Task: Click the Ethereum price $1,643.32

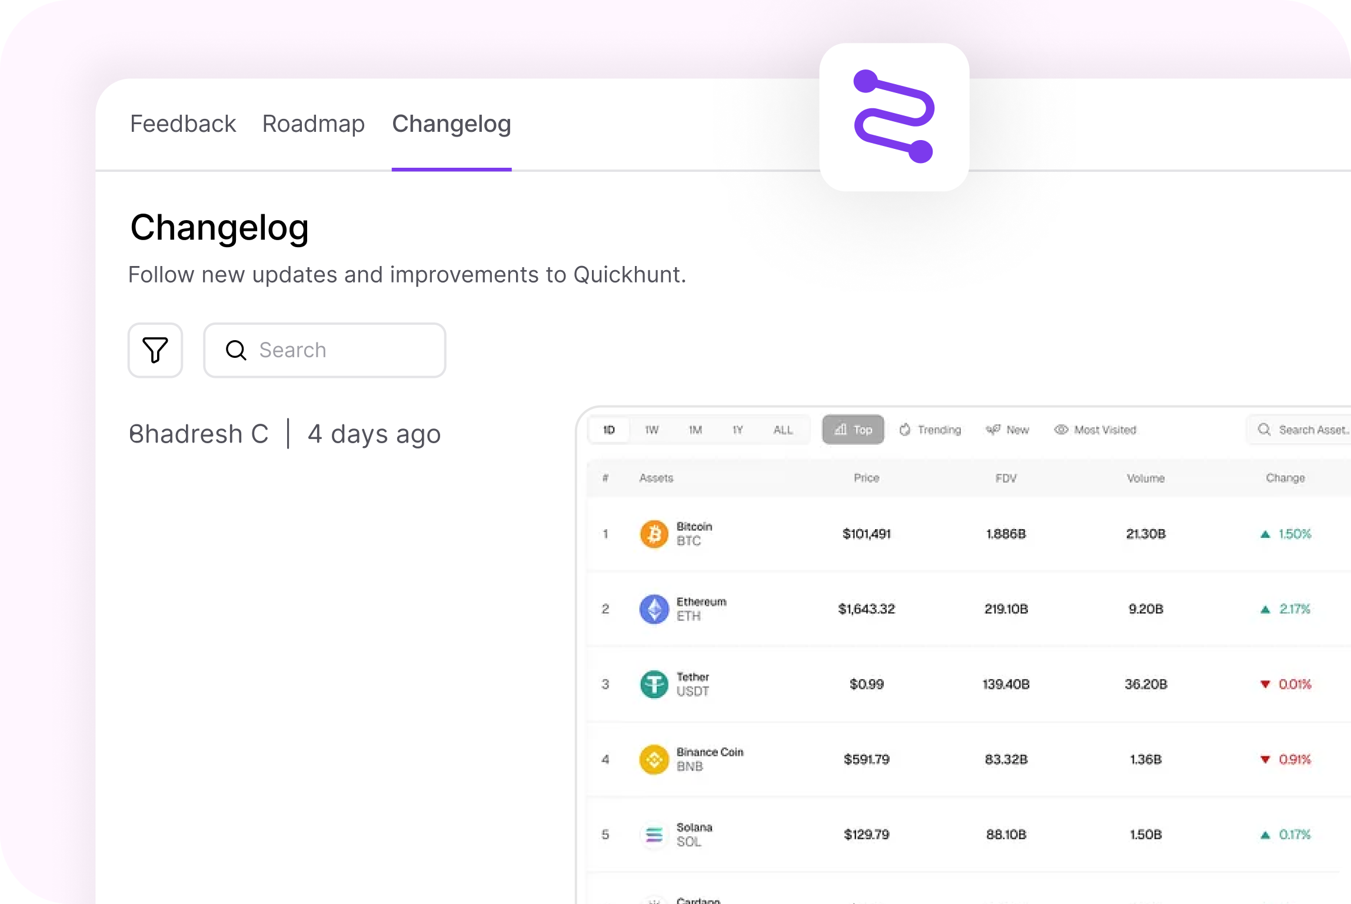Action: (x=867, y=609)
